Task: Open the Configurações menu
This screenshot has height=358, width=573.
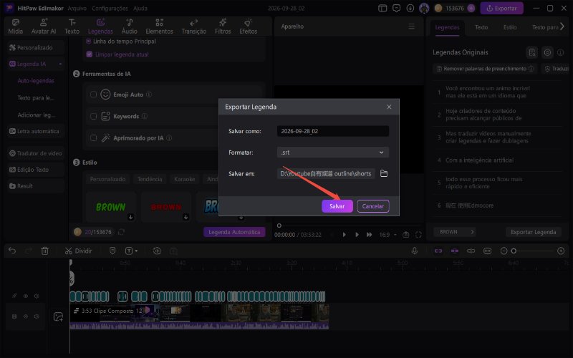Action: (x=110, y=8)
